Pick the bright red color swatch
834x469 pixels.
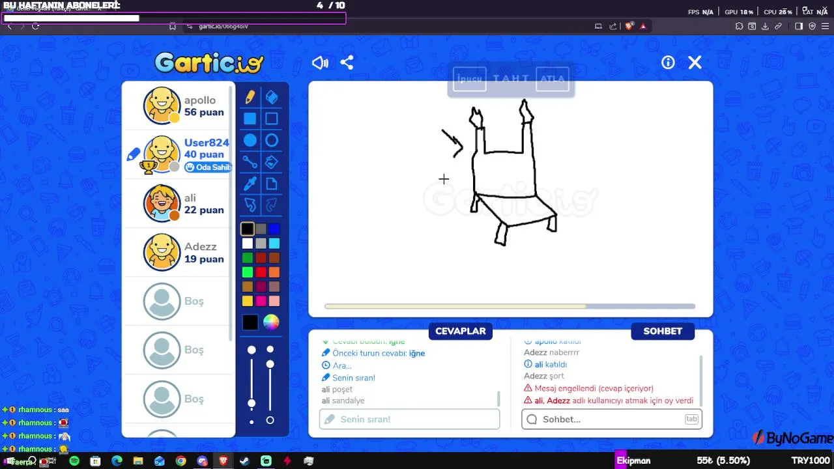(261, 272)
